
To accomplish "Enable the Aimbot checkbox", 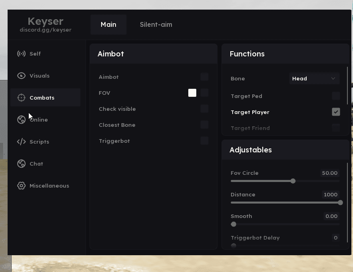I will [x=204, y=77].
